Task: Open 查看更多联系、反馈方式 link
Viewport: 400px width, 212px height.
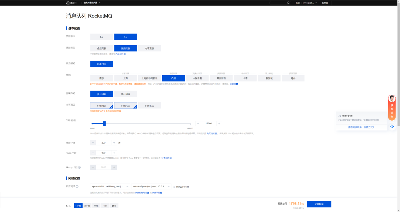Action: tap(361, 127)
